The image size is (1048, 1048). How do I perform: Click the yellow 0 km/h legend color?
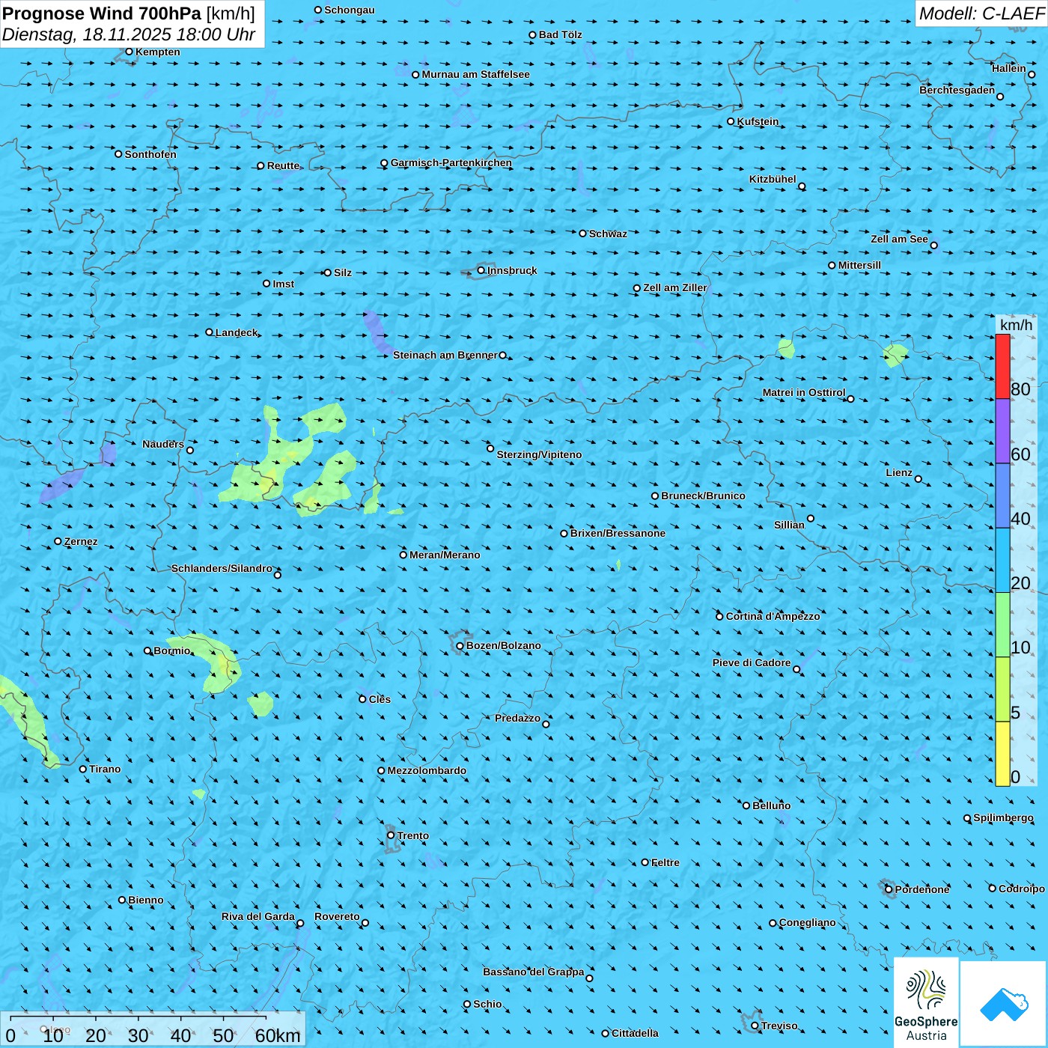click(1002, 754)
